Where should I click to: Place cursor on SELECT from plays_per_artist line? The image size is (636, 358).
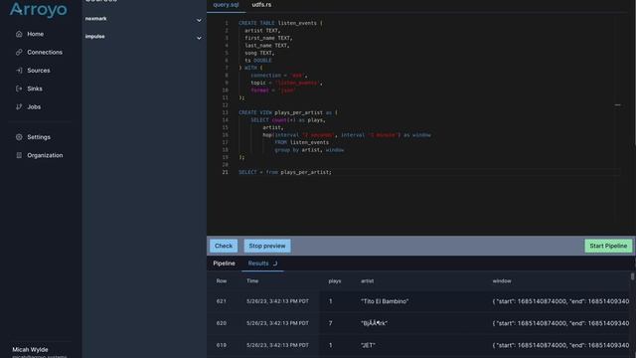coord(285,172)
